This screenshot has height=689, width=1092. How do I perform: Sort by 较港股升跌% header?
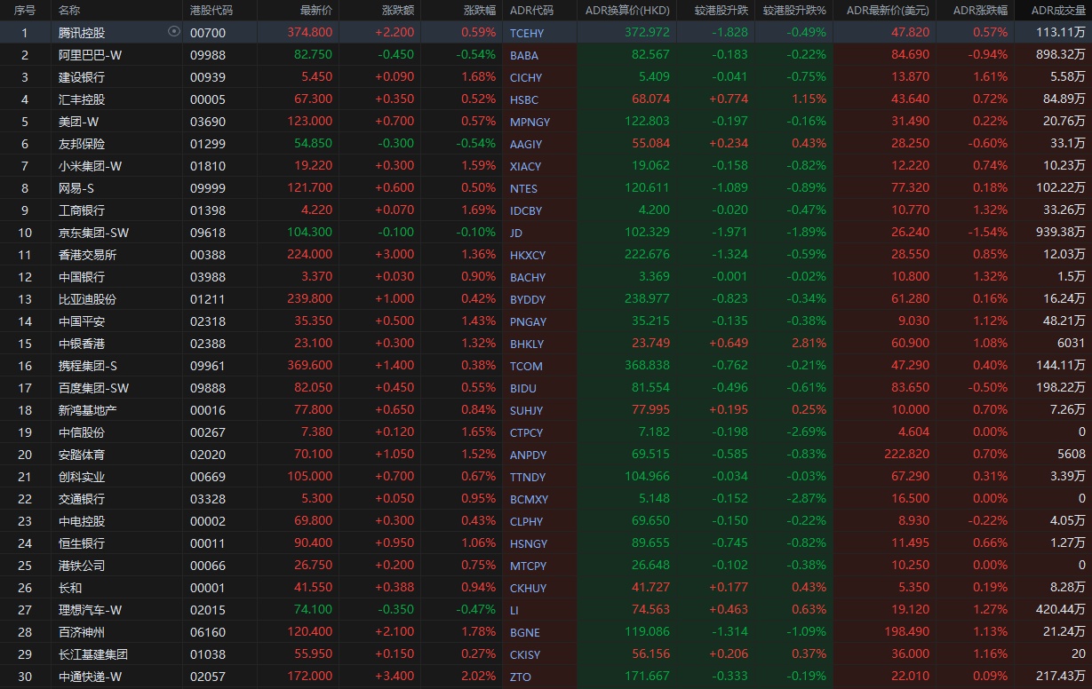(x=793, y=11)
